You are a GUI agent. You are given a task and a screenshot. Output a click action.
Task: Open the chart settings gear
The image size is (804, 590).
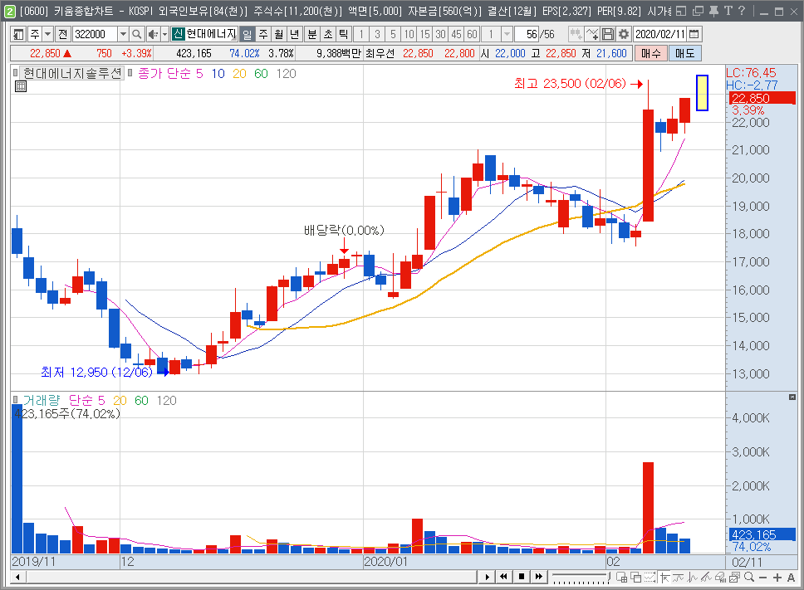(x=624, y=34)
